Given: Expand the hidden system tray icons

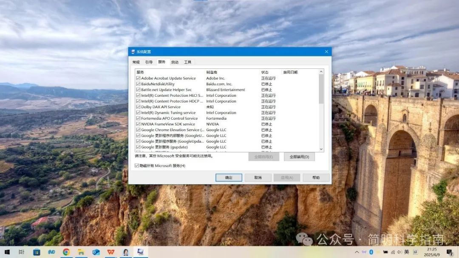Looking at the screenshot, I should 357,252.
